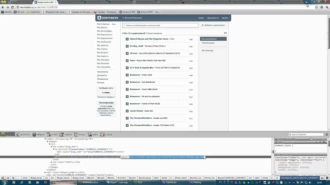330x185 pixels.
Task: Open the Mail.Ru bookmark
Action: (7, 12)
